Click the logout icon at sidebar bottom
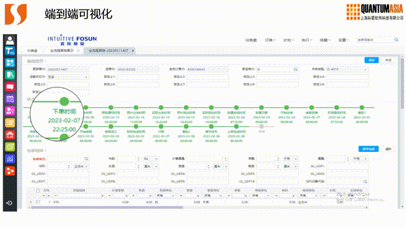This screenshot has height=228, width=406. point(10,203)
